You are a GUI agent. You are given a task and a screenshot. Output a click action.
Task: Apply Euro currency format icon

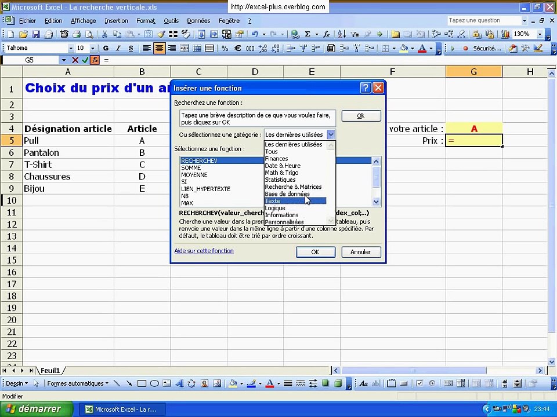238,48
